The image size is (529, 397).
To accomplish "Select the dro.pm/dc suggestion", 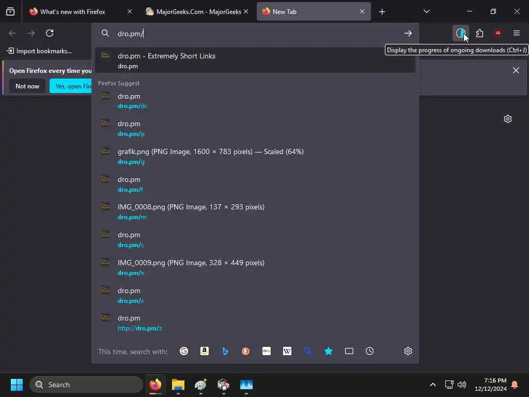I will pos(255,101).
